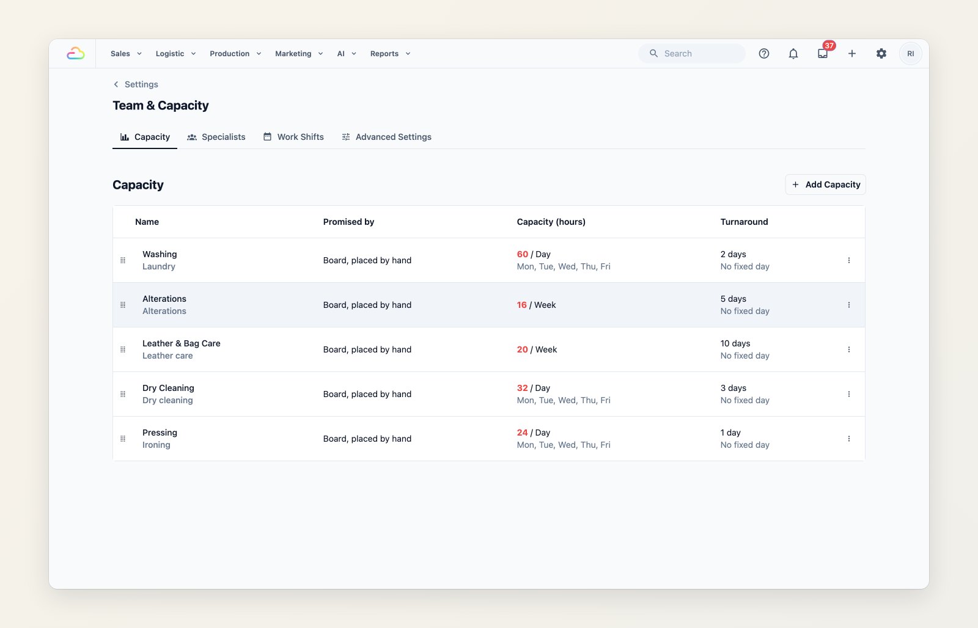Open the notifications bell icon

(793, 54)
